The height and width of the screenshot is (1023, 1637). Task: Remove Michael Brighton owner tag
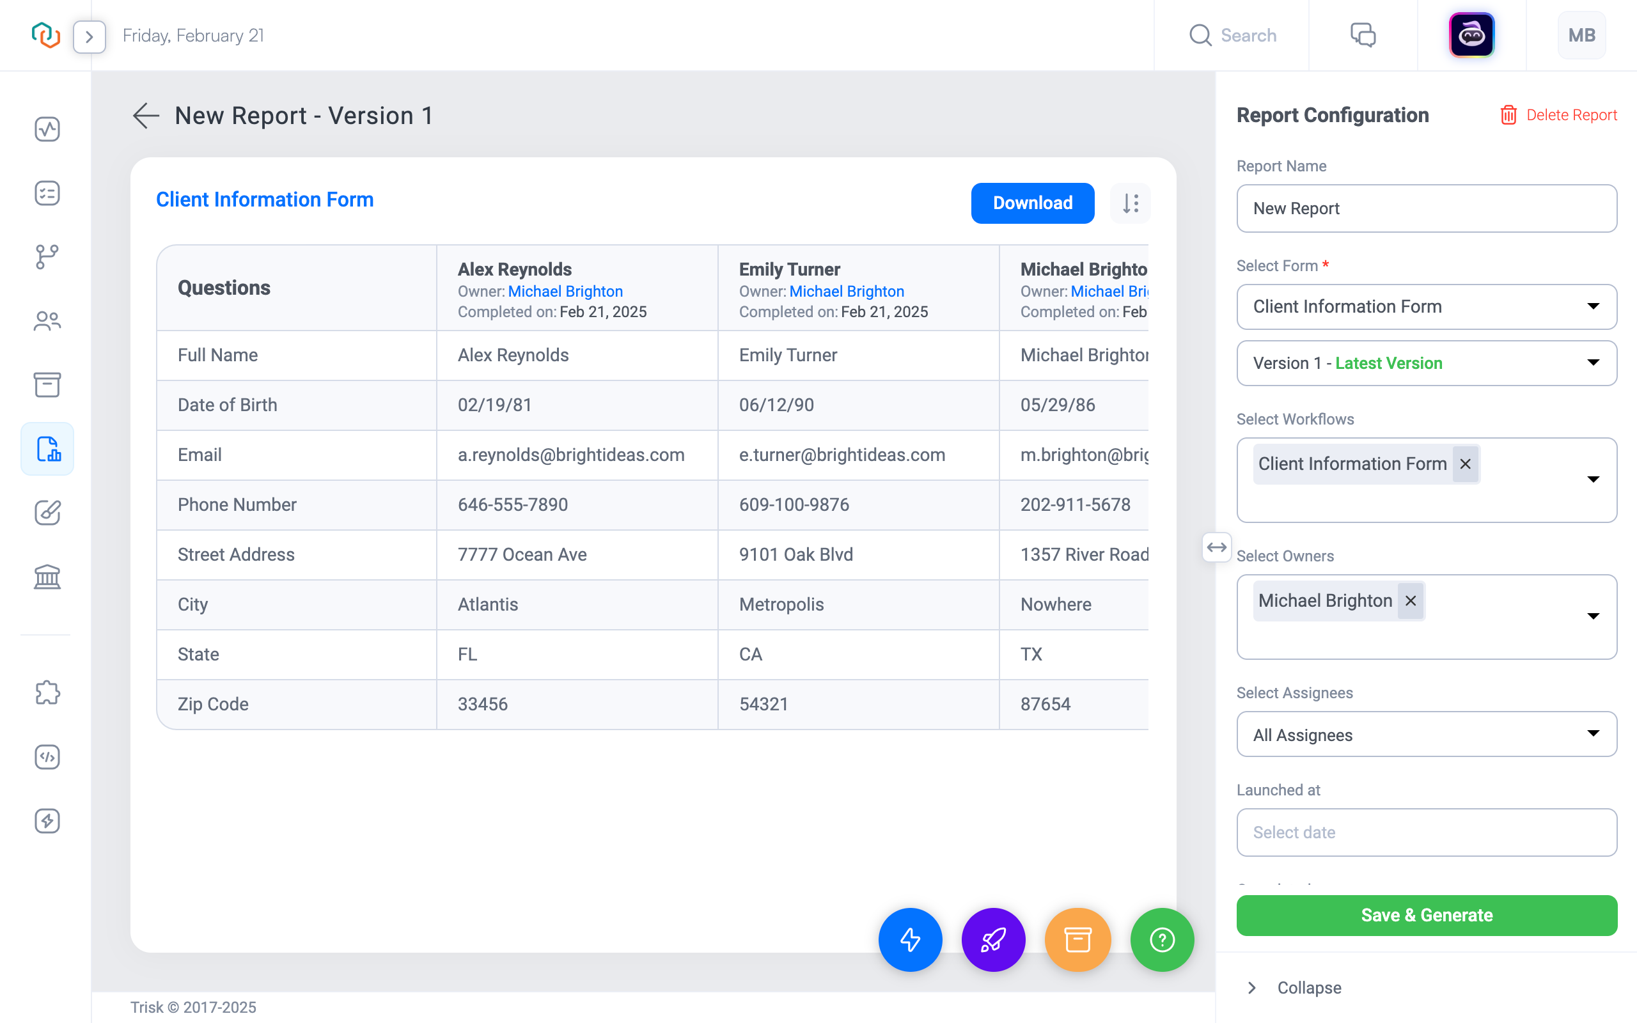(1411, 601)
